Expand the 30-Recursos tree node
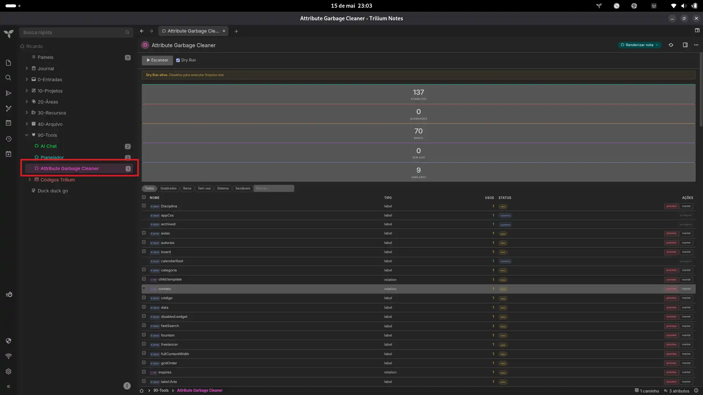The height and width of the screenshot is (395, 703). (27, 113)
